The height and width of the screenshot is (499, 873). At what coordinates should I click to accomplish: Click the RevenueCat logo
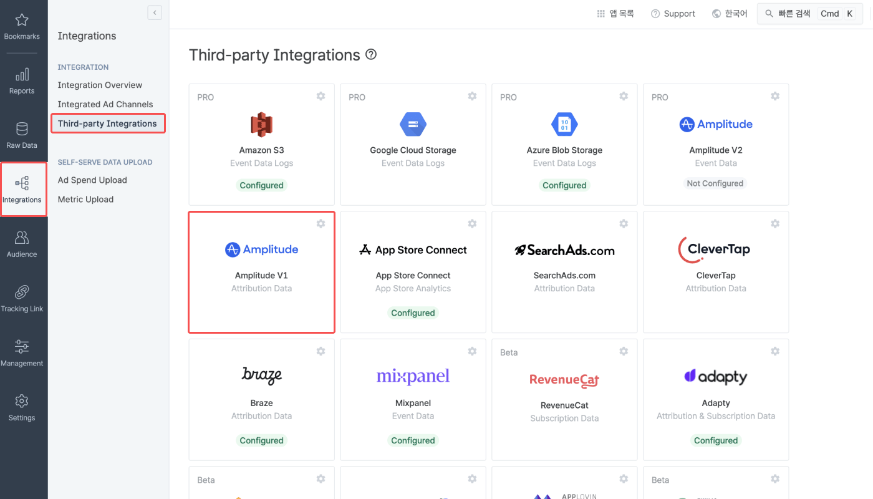click(564, 379)
